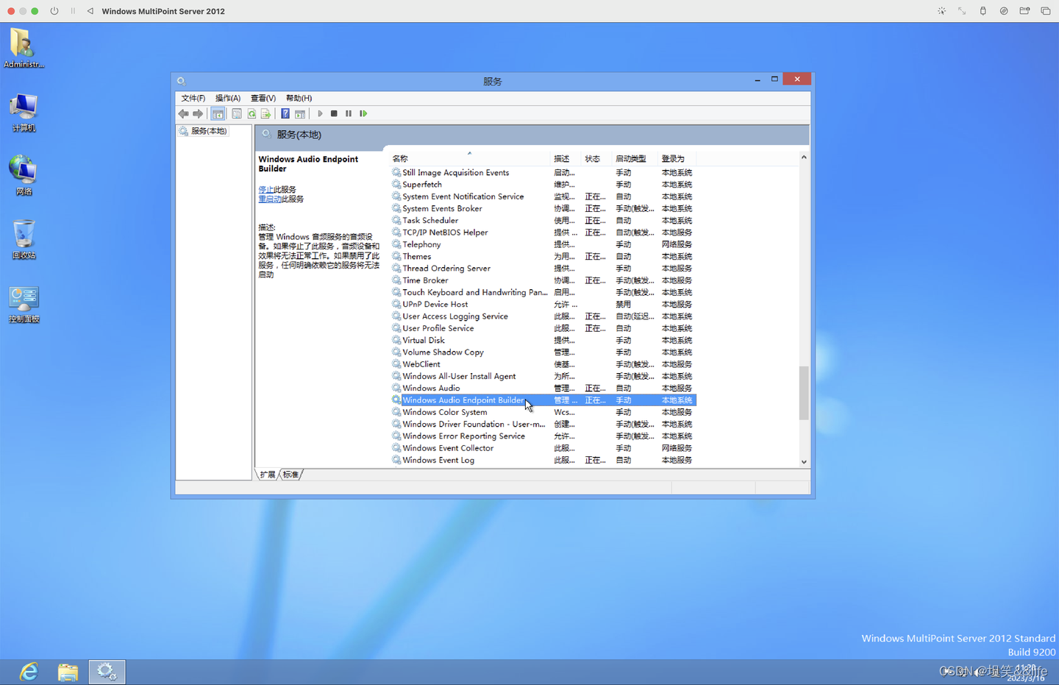This screenshot has height=685, width=1059.
Task: Click the disc icon in VM toolbar
Action: (1004, 11)
